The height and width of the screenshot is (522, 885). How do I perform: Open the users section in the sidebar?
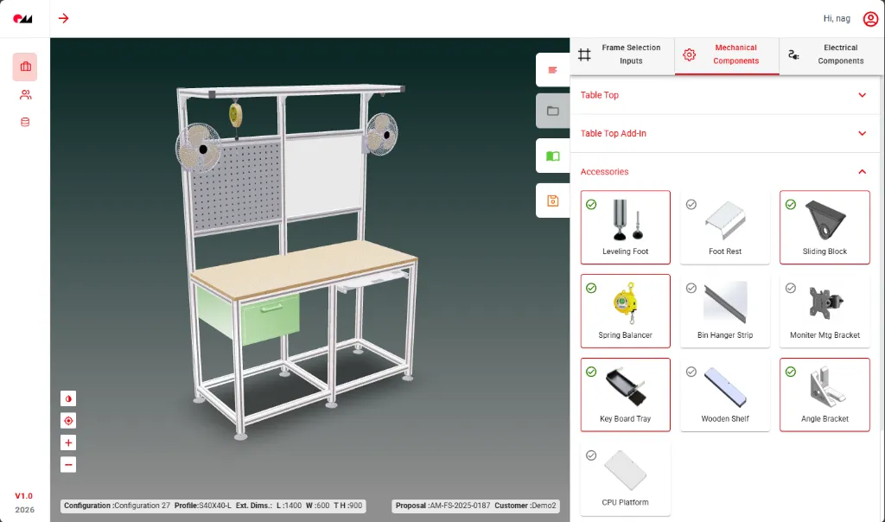[x=24, y=95]
